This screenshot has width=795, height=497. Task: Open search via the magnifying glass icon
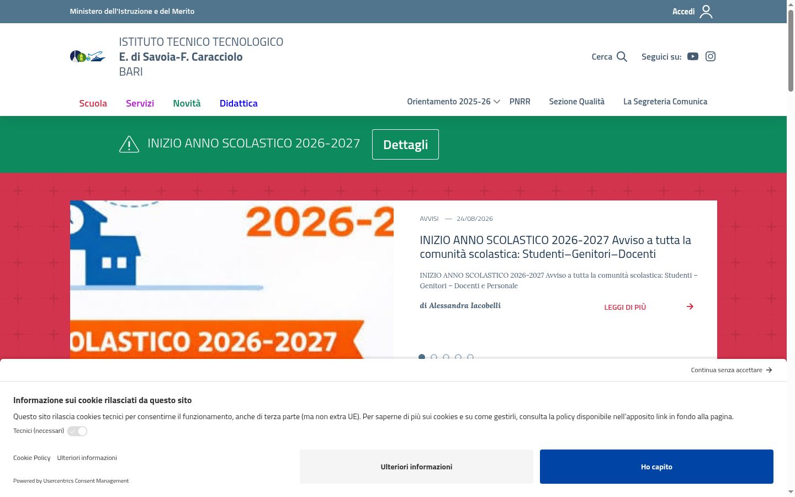click(622, 57)
